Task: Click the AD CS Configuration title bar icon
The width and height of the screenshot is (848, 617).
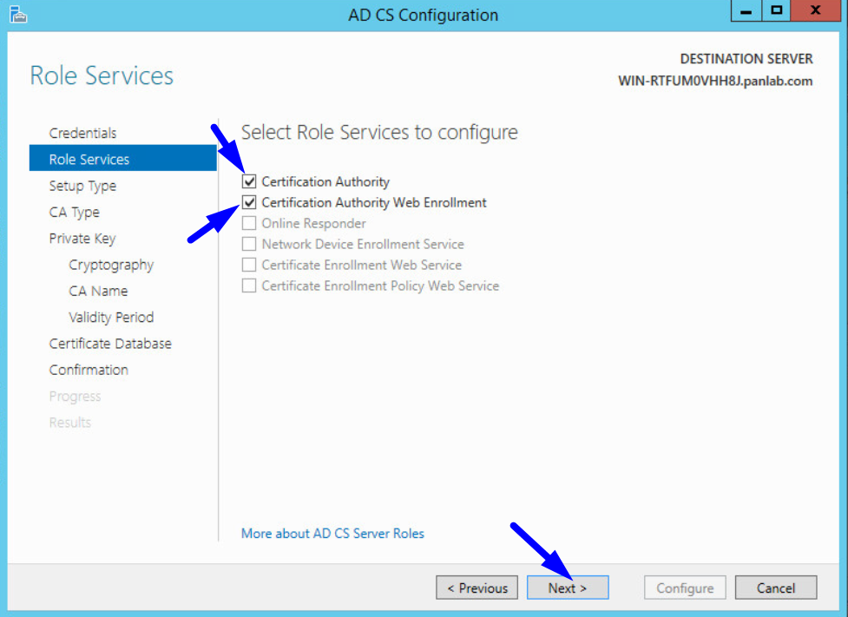Action: 17,14
